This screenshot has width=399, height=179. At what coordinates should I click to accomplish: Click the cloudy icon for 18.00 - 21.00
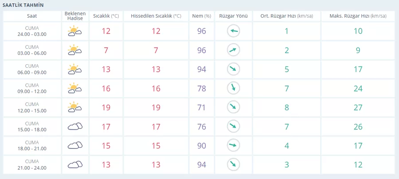pos(74,145)
